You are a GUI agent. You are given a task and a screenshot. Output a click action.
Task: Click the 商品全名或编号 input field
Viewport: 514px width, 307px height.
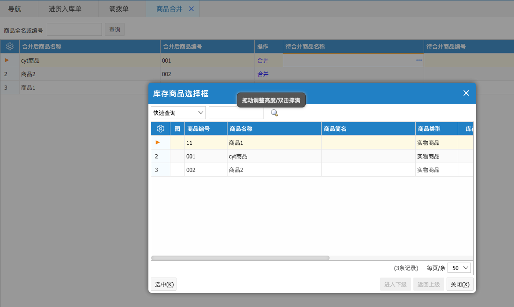coord(74,30)
